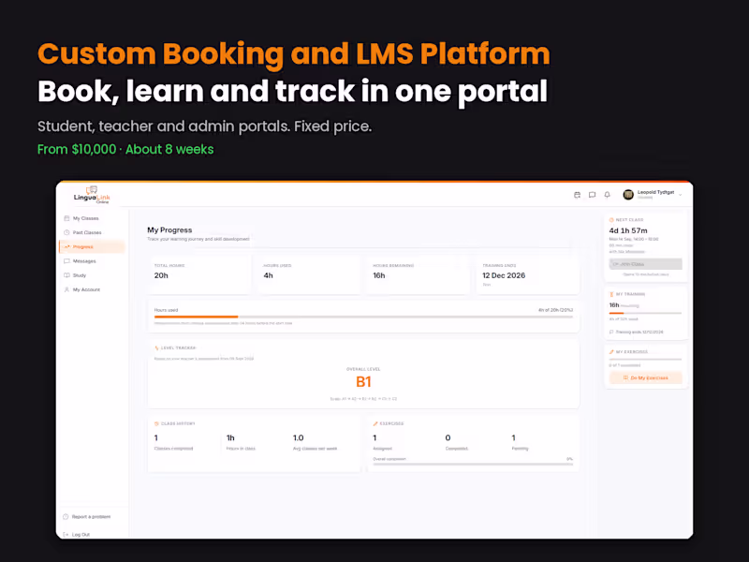749x562 pixels.
Task: Open the chat bubble icon in the top header
Action: [x=592, y=195]
